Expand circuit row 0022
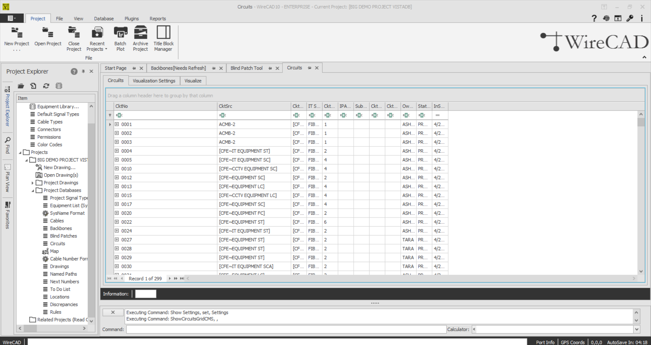This screenshot has height=345, width=651. click(x=117, y=222)
